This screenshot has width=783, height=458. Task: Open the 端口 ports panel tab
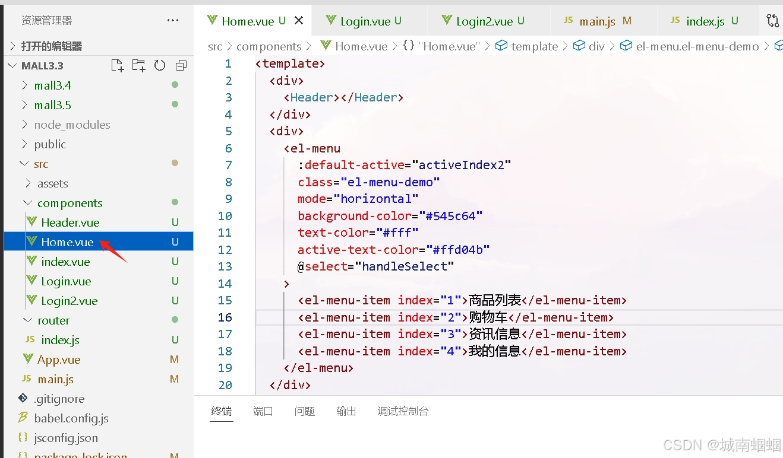(x=263, y=411)
